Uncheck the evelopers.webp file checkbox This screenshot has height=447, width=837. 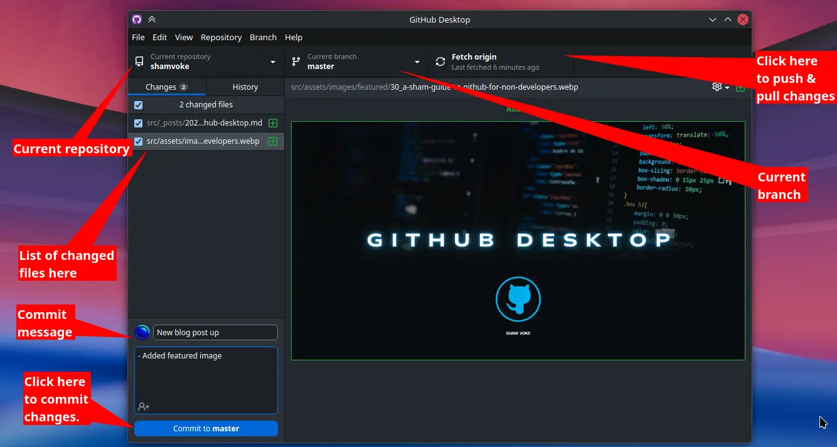pos(139,141)
